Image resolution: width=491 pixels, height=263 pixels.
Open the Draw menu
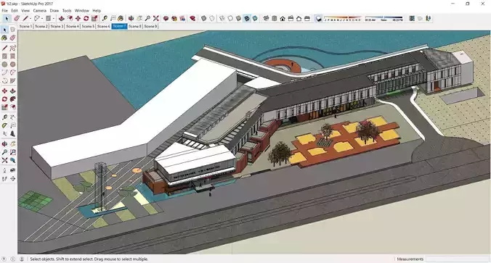click(54, 10)
